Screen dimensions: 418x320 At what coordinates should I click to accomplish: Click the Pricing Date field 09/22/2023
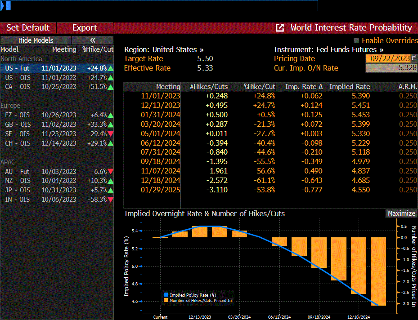[388, 58]
